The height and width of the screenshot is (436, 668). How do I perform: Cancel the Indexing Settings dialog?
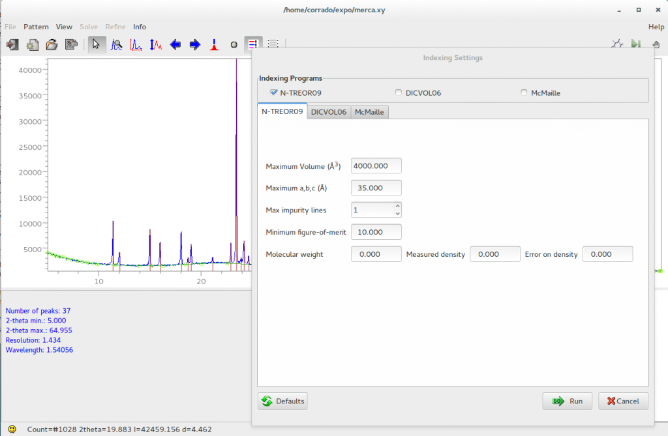[623, 401]
